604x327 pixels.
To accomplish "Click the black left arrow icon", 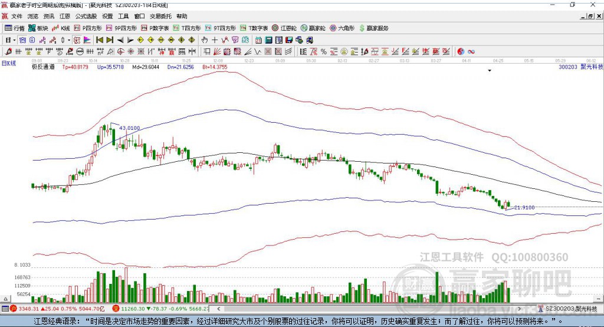I will 120,40.
